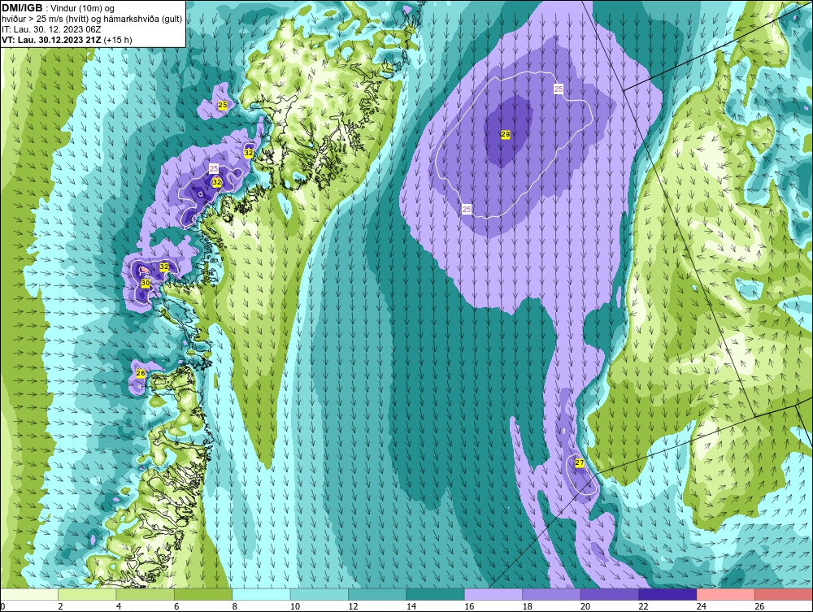Click the yellow 26 max gust label
This screenshot has height=612, width=813.
coord(141,373)
